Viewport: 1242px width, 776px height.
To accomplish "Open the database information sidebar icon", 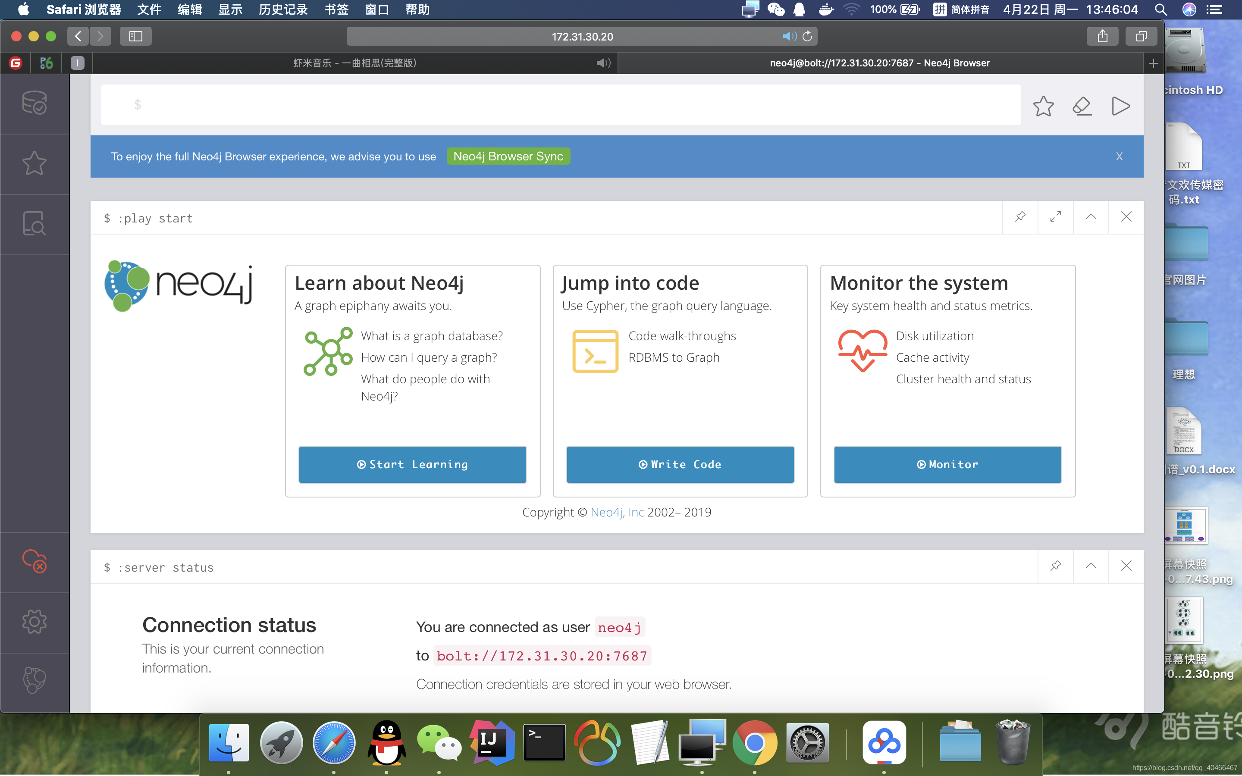I will tap(34, 103).
